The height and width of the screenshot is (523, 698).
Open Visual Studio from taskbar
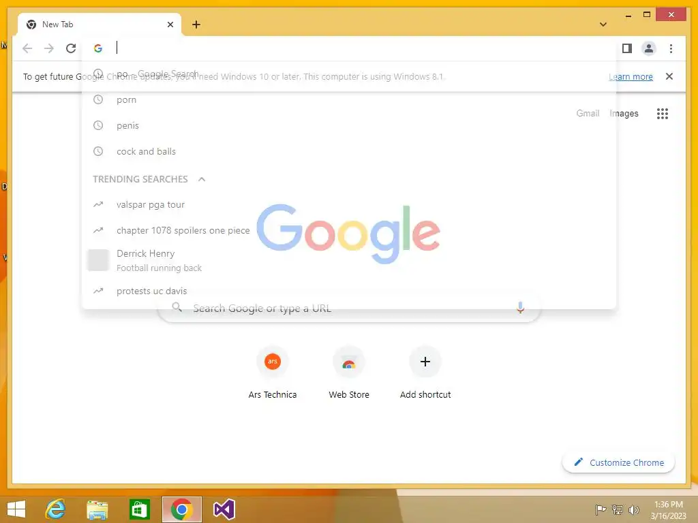click(224, 509)
